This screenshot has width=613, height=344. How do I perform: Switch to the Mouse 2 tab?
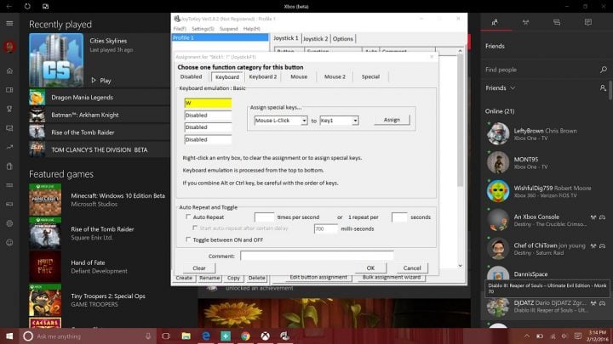click(x=335, y=76)
